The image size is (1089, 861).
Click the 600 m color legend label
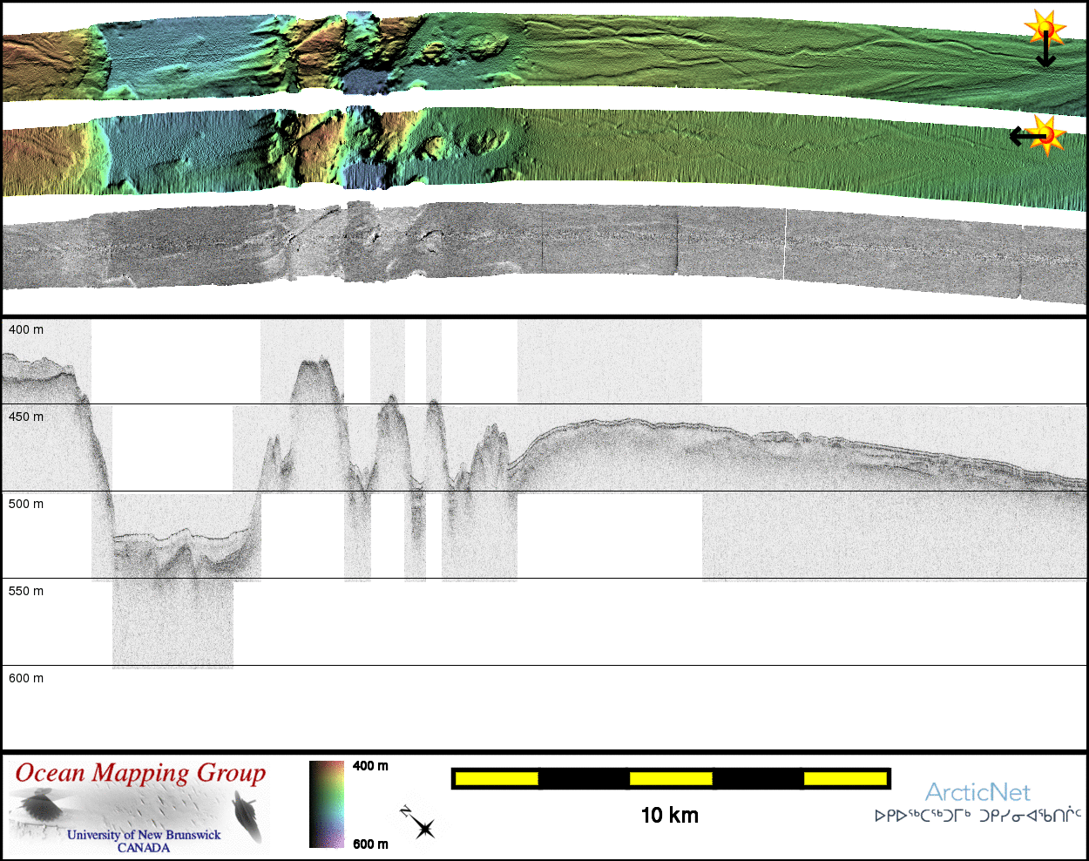coord(370,844)
